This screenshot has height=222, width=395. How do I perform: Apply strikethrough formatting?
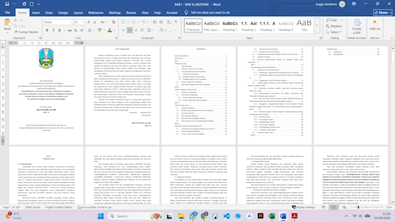coord(70,30)
